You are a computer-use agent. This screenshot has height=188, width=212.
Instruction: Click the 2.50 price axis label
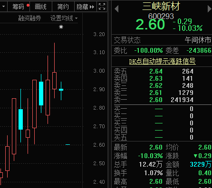[99, 163]
